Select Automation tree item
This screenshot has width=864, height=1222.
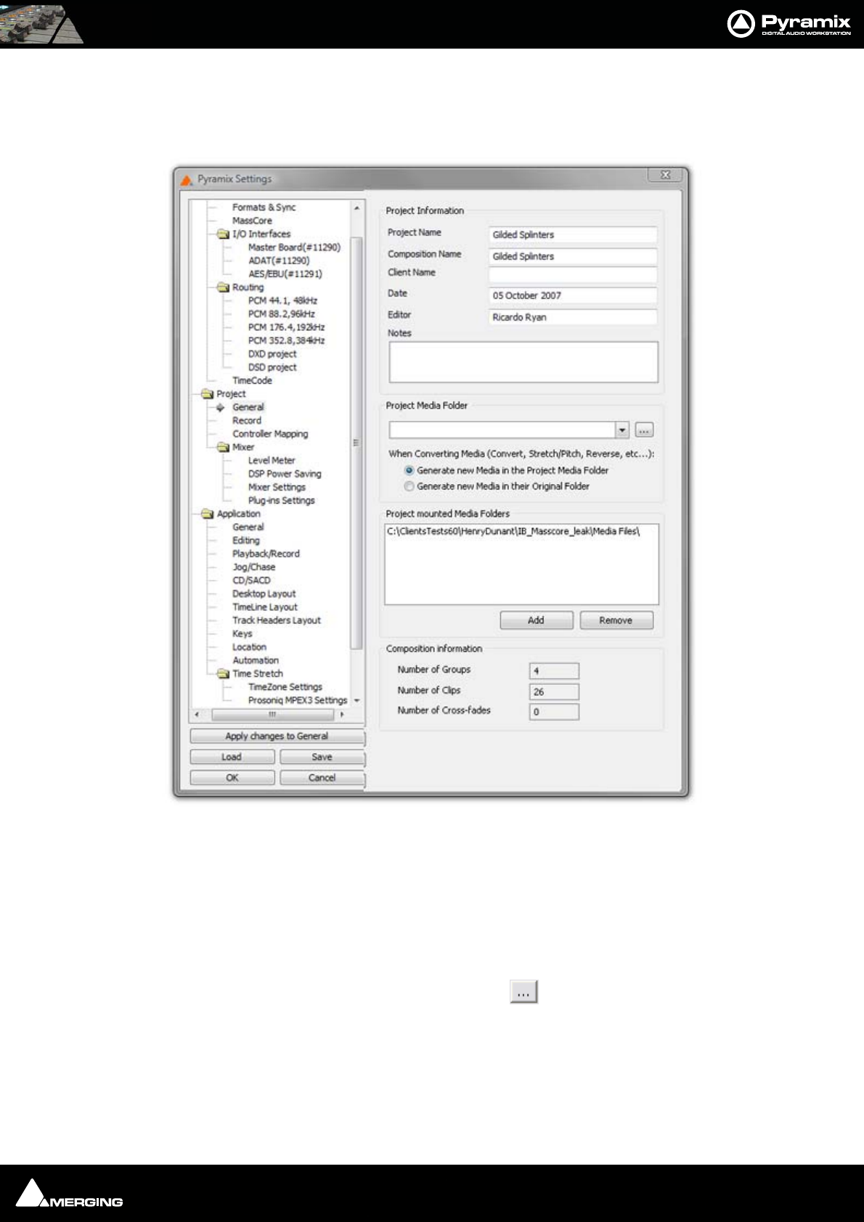(x=256, y=660)
